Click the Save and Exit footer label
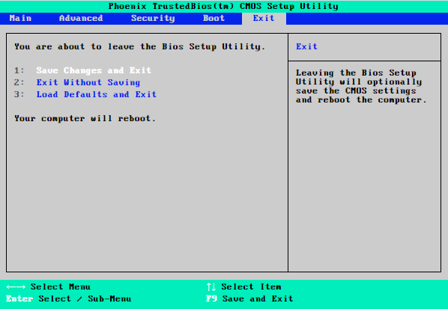This screenshot has height=309, width=448. (x=258, y=299)
